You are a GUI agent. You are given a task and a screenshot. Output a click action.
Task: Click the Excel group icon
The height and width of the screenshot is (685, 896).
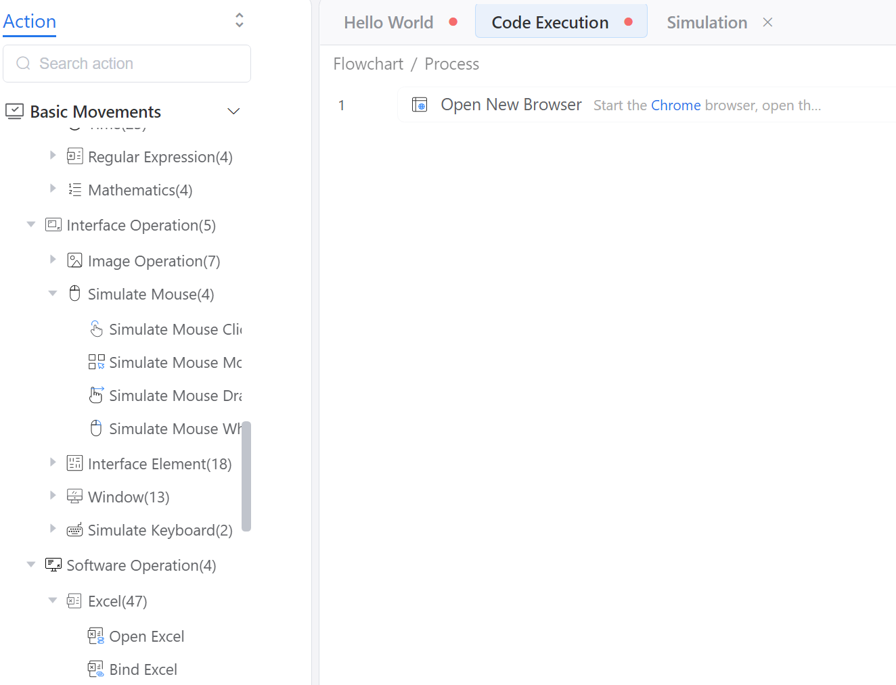(74, 600)
